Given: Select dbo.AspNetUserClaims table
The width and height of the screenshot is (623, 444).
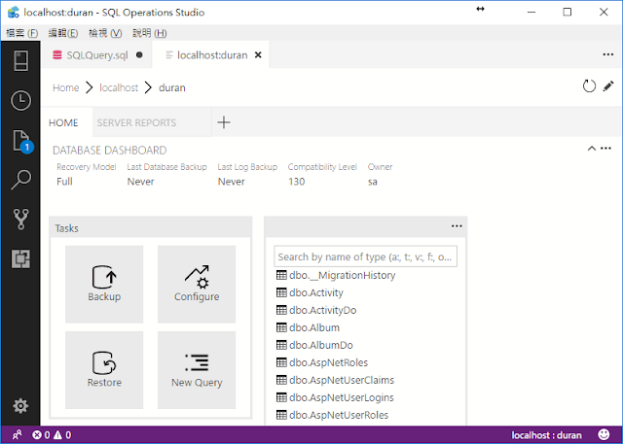Looking at the screenshot, I should [335, 380].
